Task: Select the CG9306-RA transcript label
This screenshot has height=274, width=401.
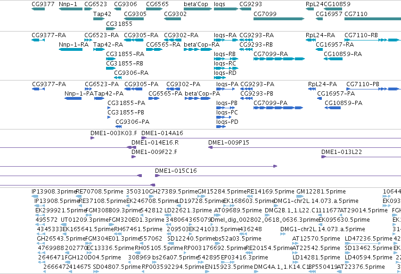Action: 131,73
